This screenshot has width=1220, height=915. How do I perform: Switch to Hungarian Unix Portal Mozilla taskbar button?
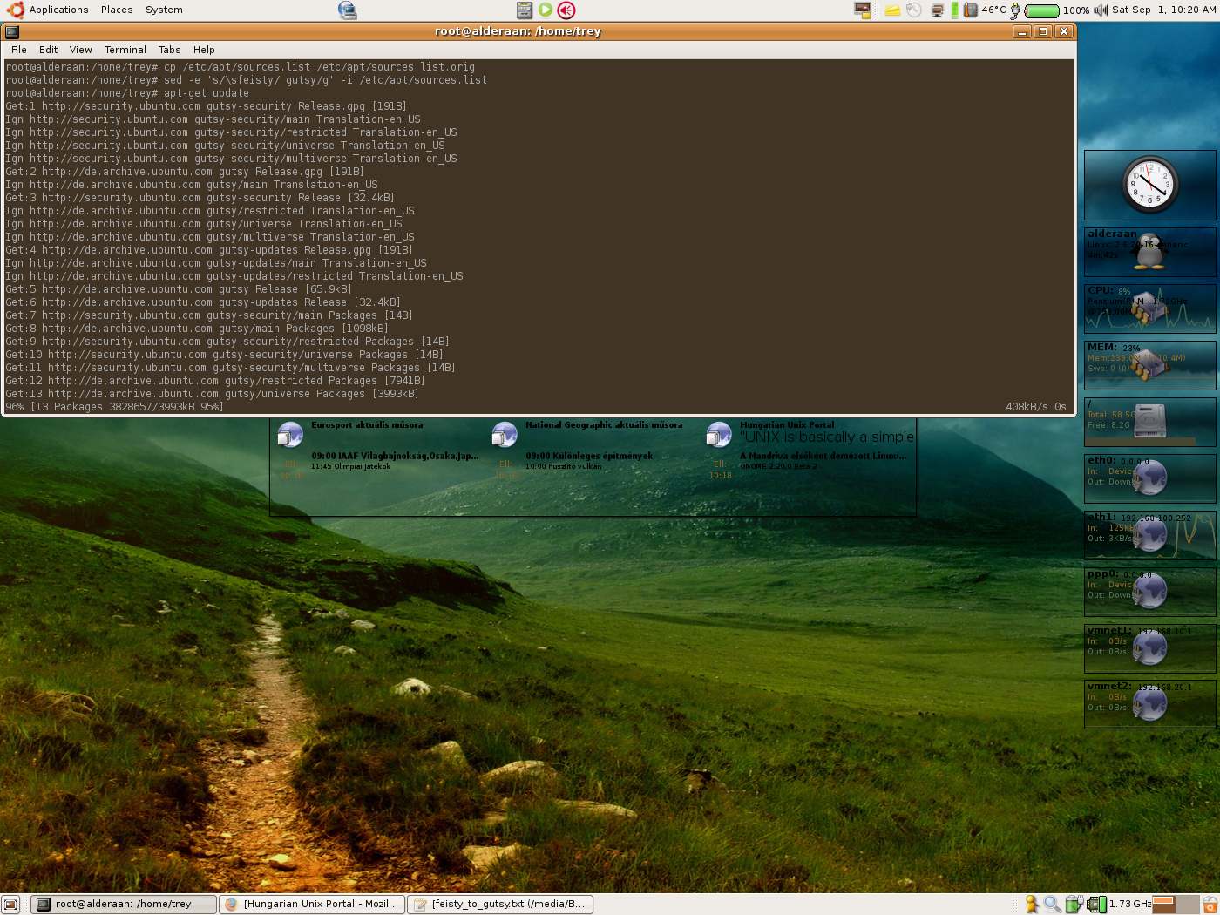(x=311, y=905)
